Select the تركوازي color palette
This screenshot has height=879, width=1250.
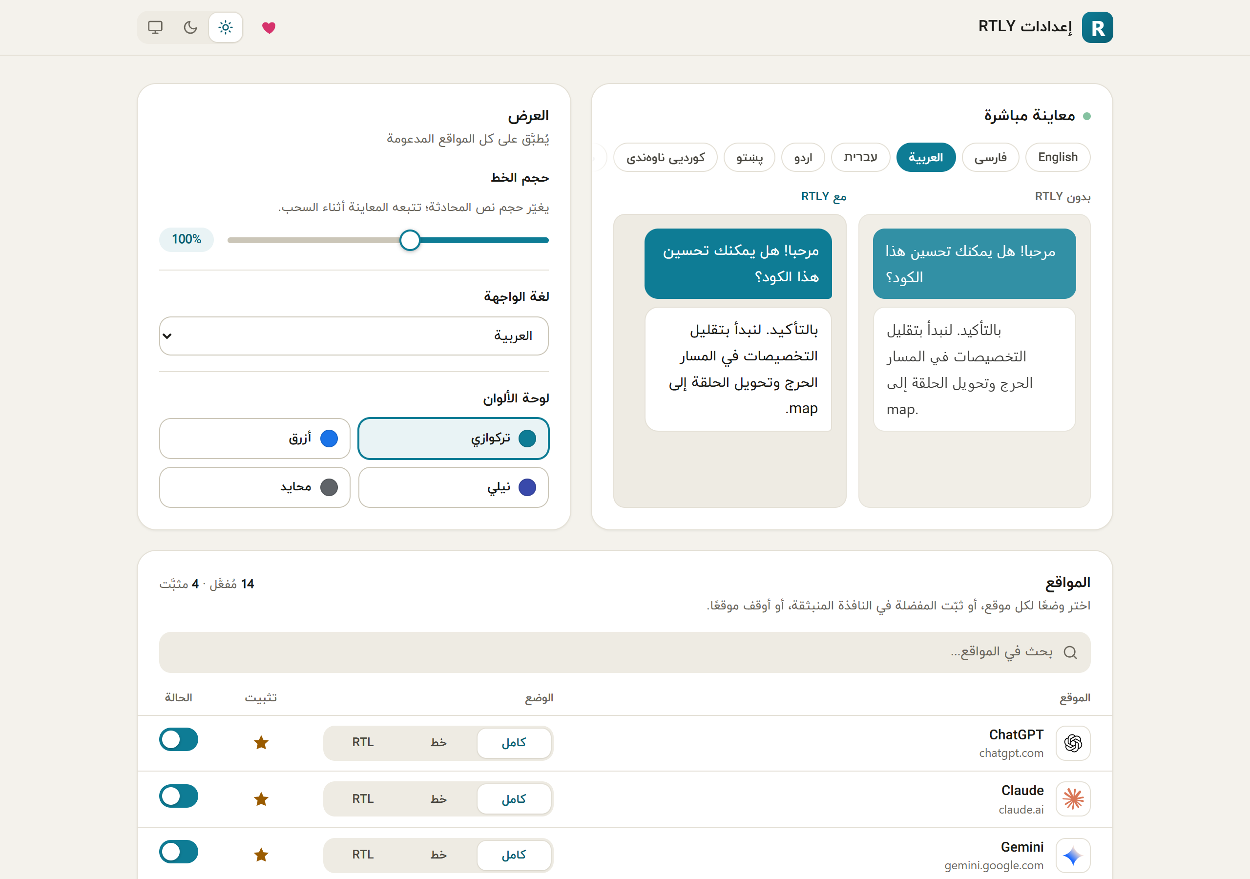tap(453, 439)
